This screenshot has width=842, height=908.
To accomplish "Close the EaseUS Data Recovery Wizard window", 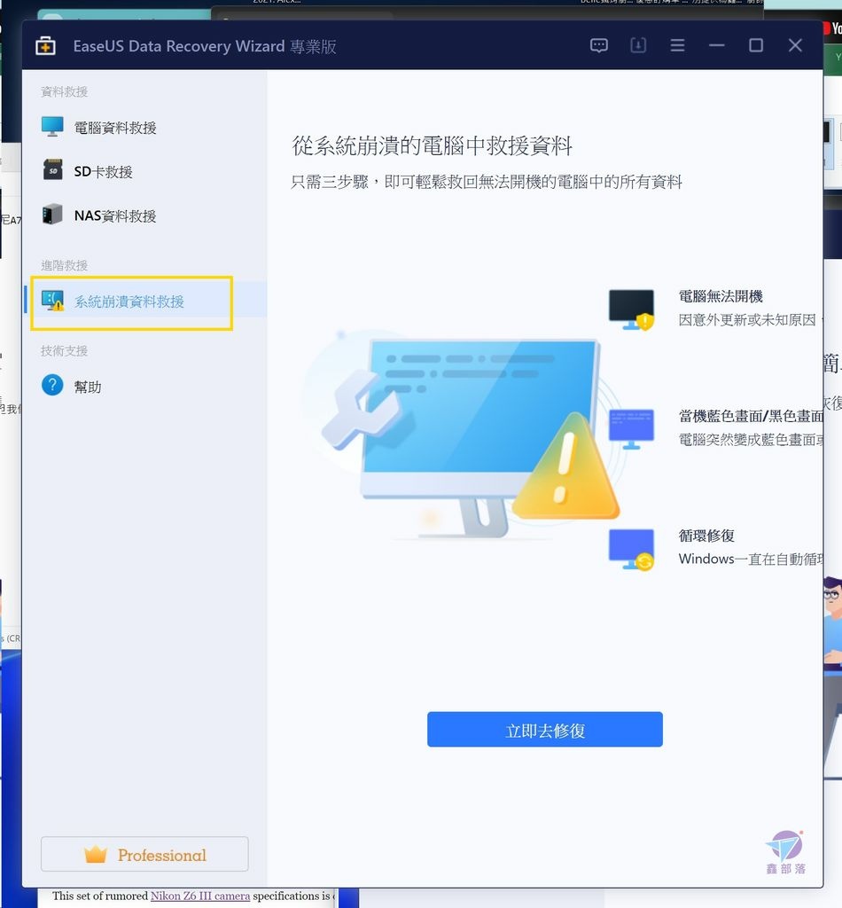I will pos(795,45).
